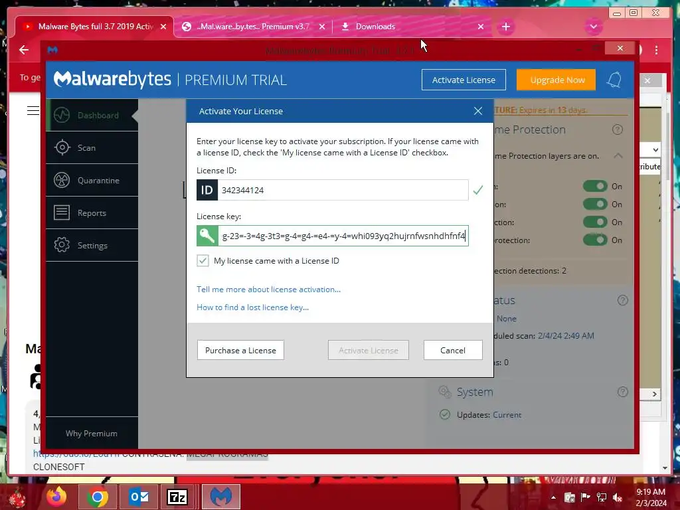Image resolution: width=680 pixels, height=510 pixels.
Task: Click right arrow on browser page edge
Action: coord(654,394)
